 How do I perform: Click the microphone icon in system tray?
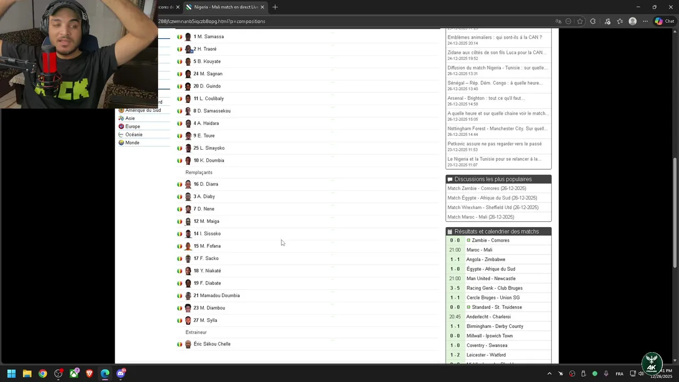coord(606,374)
